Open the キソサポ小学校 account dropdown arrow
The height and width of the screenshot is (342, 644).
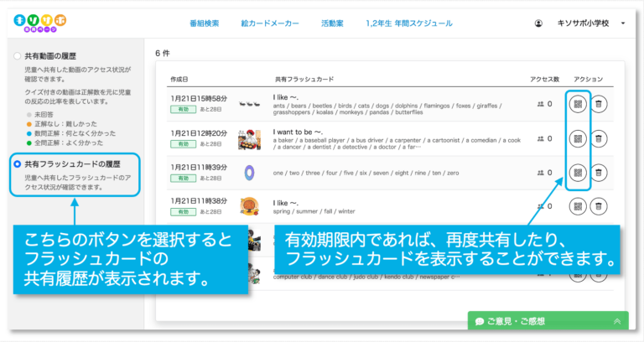(x=623, y=23)
